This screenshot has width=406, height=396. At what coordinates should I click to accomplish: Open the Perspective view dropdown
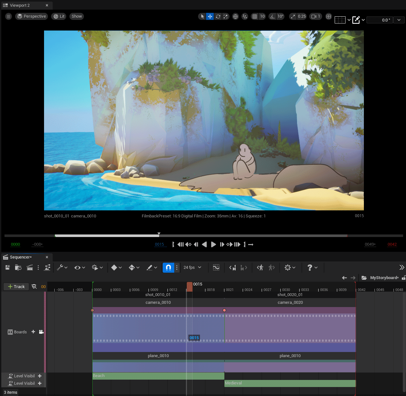click(x=31, y=16)
